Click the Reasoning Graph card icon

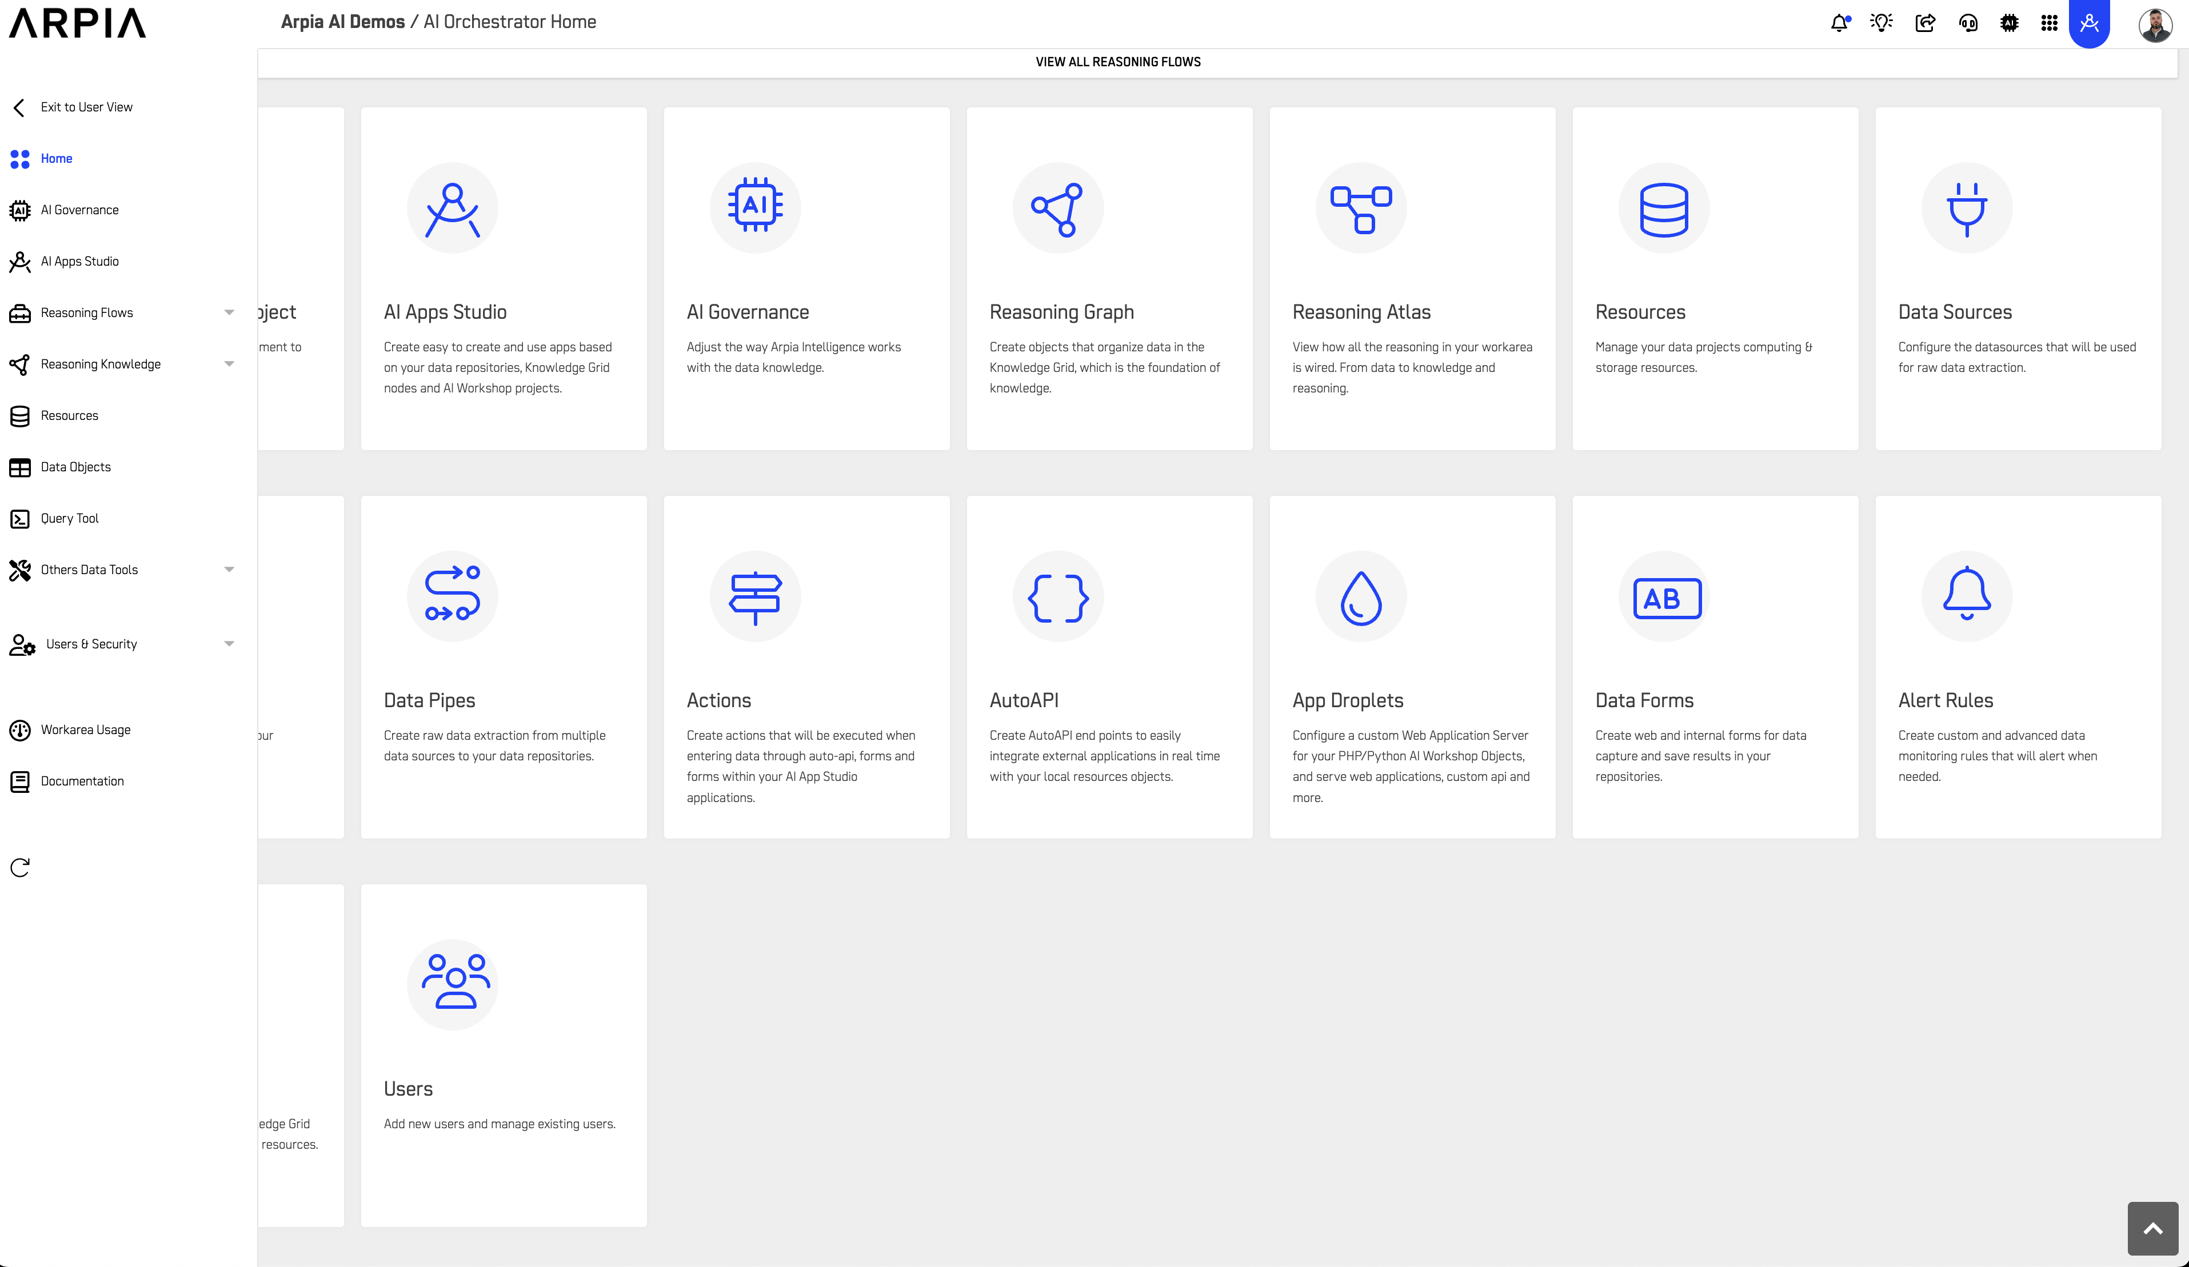coord(1057,209)
